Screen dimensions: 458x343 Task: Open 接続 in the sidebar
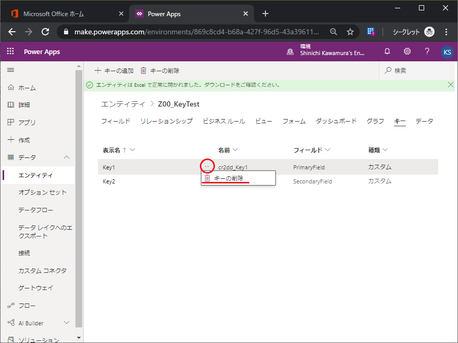click(24, 253)
